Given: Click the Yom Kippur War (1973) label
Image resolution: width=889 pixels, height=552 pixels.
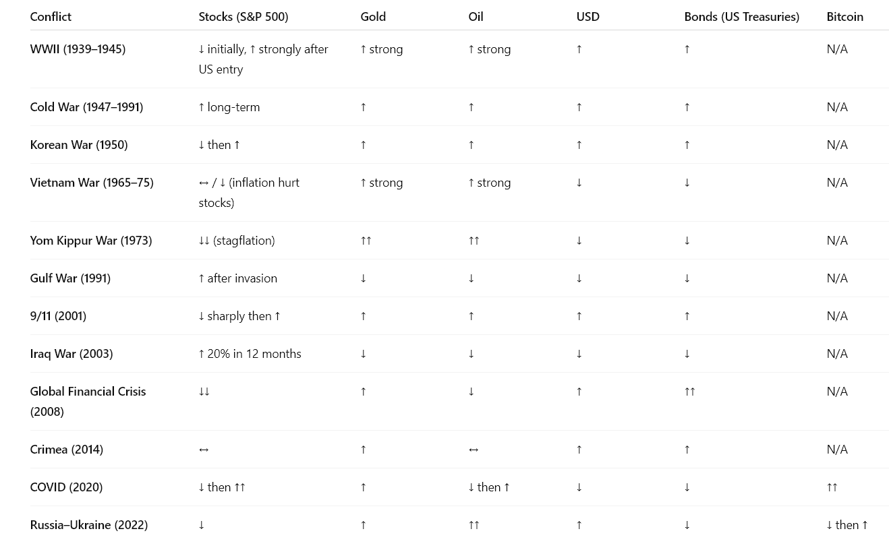Looking at the screenshot, I should [x=91, y=241].
